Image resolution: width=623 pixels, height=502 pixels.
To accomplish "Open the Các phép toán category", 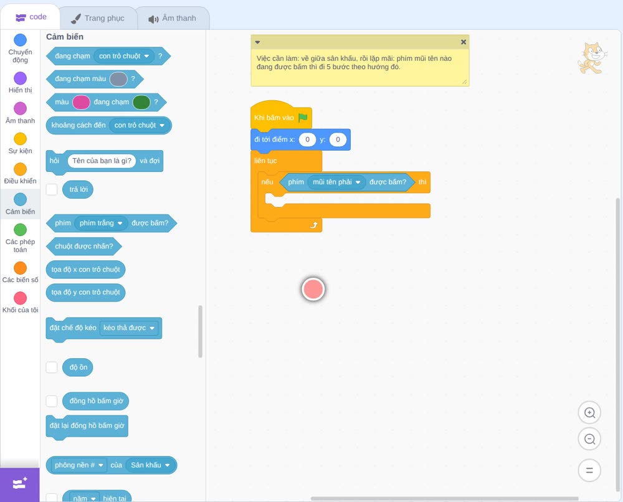I will pyautogui.click(x=21, y=239).
